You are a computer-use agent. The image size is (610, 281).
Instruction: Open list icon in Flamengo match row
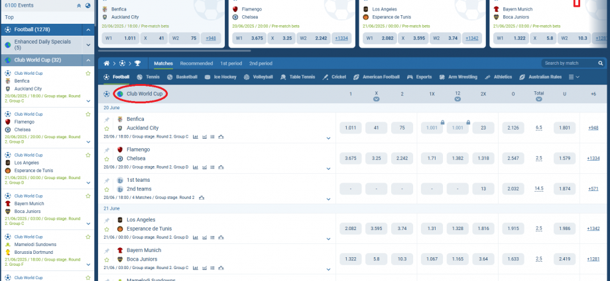[x=212, y=167]
